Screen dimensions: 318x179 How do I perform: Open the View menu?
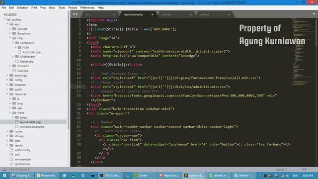[43, 7]
